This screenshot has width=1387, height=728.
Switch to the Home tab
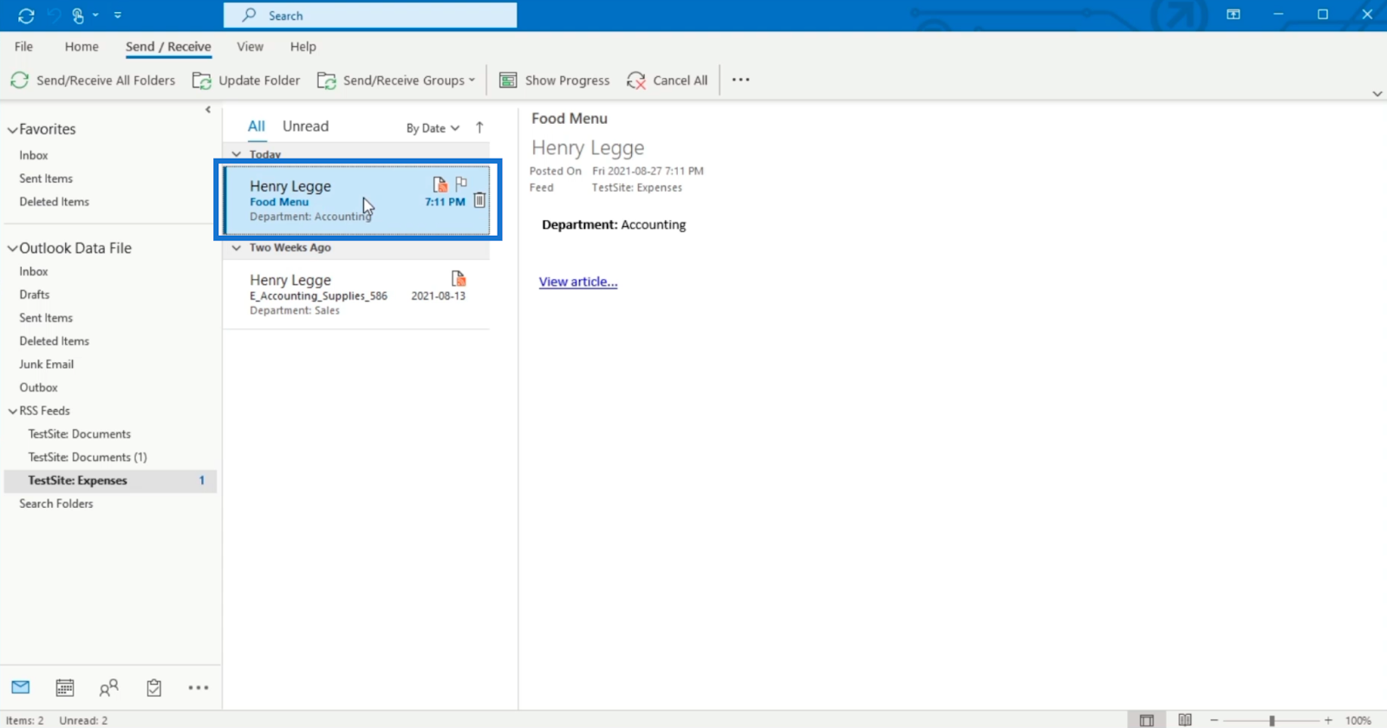click(81, 47)
